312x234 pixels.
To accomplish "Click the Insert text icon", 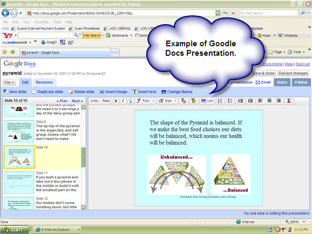I will [x=135, y=91].
